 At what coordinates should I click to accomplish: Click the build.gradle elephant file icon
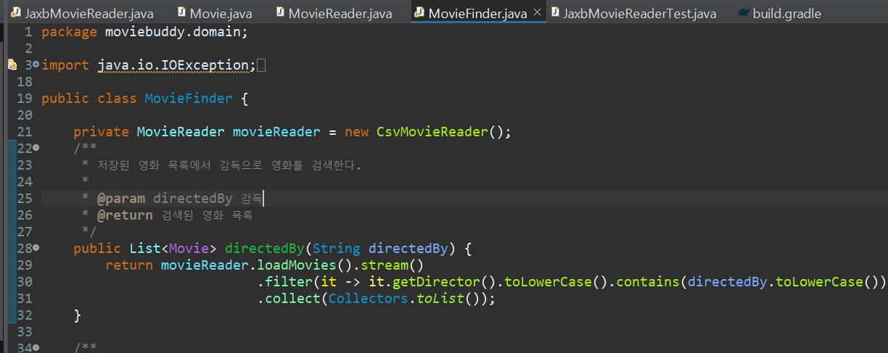pos(744,13)
